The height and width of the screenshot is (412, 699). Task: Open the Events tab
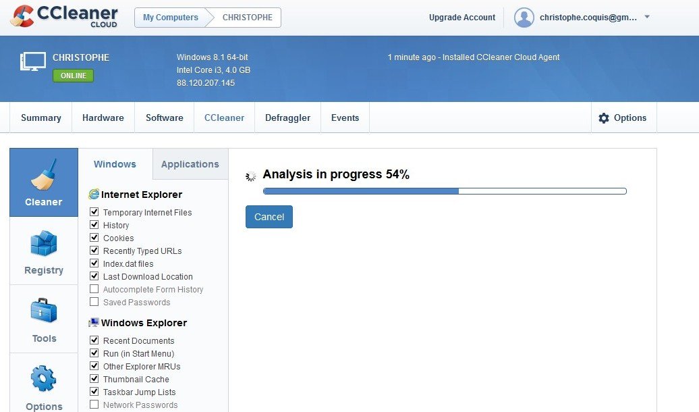(x=345, y=118)
